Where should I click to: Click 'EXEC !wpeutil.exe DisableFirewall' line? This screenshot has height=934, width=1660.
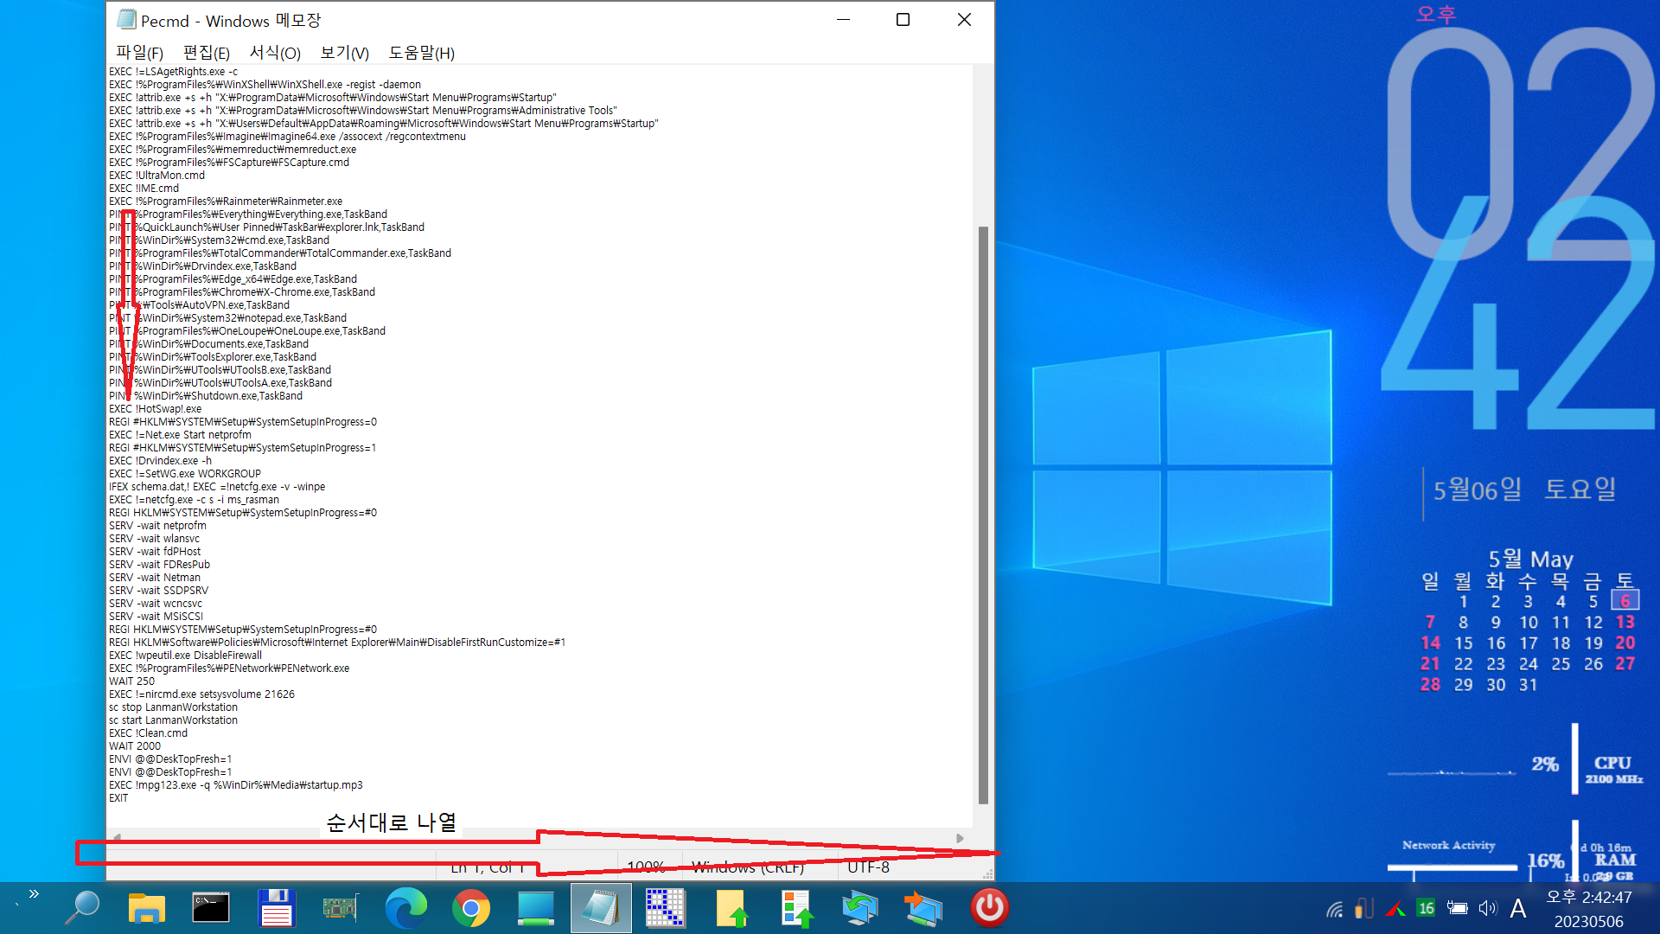pyautogui.click(x=185, y=656)
